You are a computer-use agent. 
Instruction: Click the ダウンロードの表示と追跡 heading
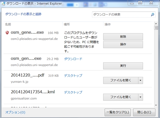pyautogui.click(x=23, y=14)
